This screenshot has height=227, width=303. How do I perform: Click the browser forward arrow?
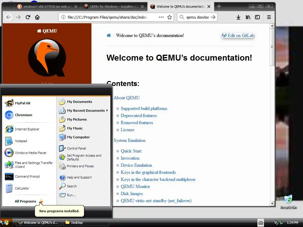[x=18, y=17]
